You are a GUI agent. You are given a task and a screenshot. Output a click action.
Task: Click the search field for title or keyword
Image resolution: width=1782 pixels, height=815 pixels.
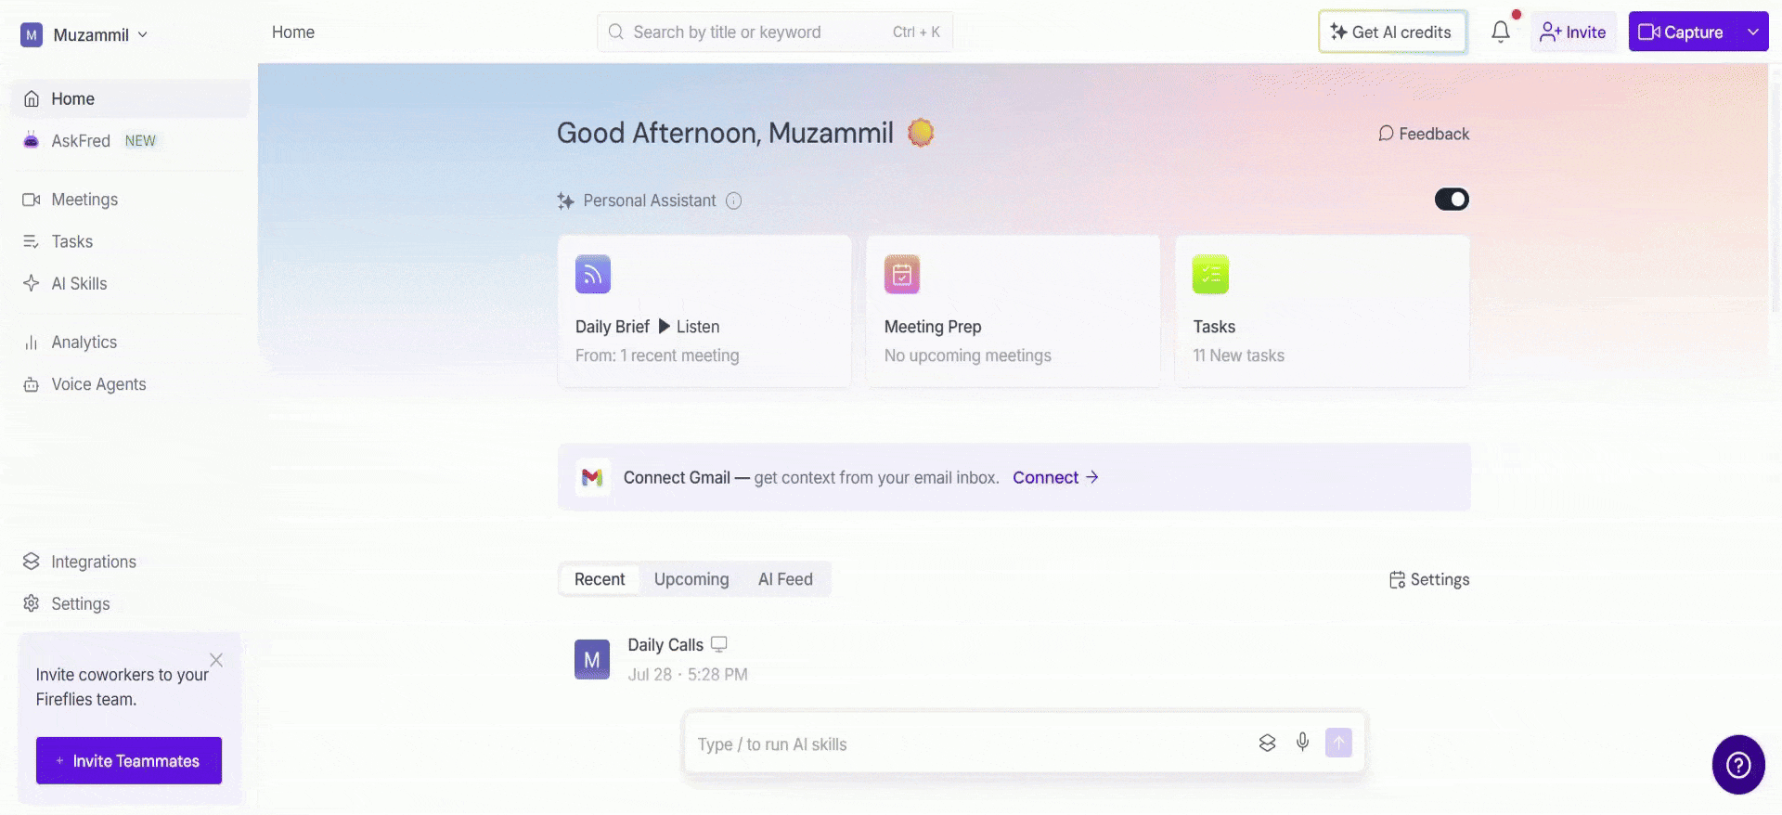[775, 32]
